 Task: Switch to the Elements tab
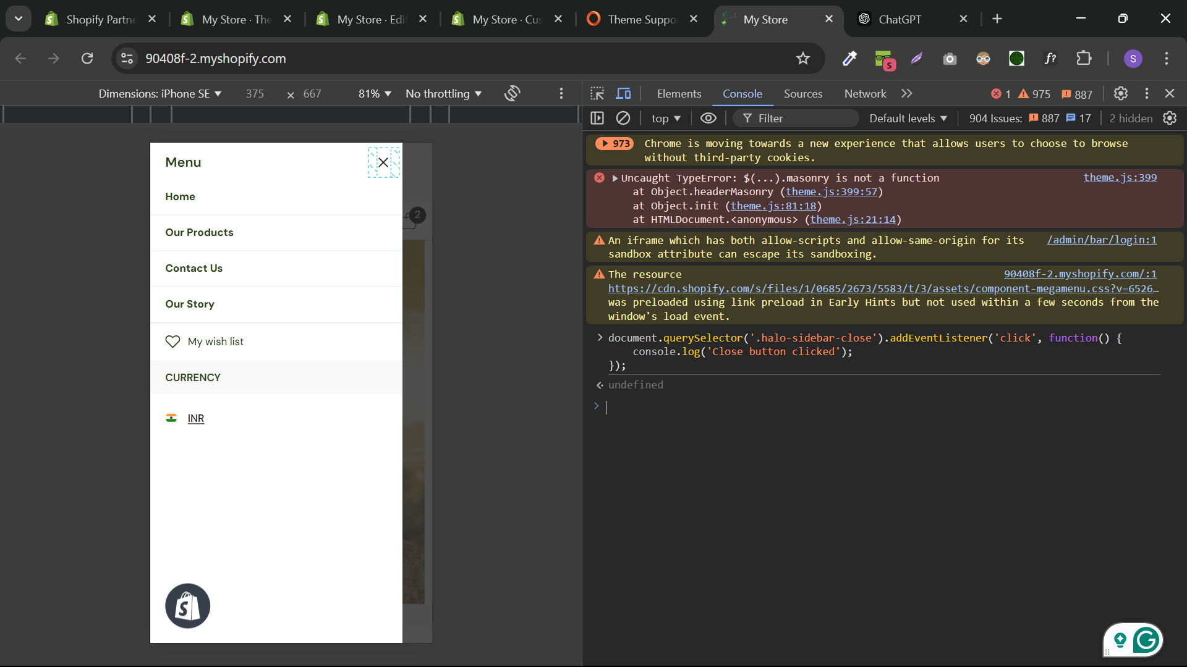coord(679,94)
